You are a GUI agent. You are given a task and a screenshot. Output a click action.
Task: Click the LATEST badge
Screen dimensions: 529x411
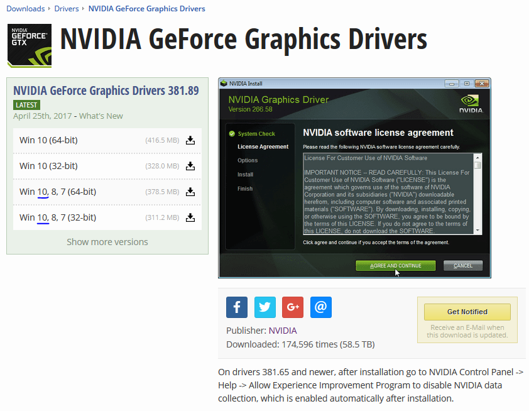(26, 105)
